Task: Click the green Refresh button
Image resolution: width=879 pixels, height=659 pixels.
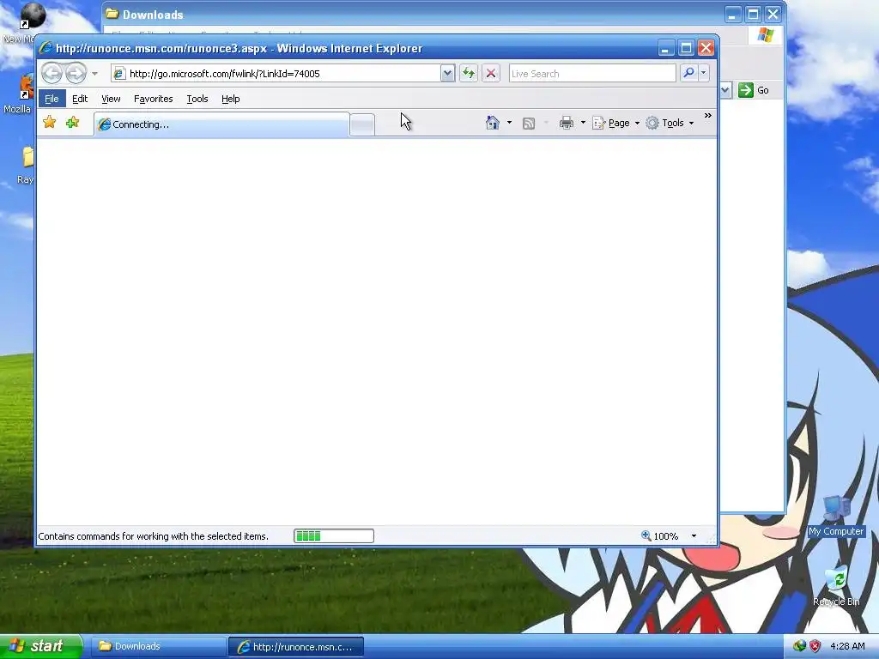Action: pyautogui.click(x=469, y=74)
